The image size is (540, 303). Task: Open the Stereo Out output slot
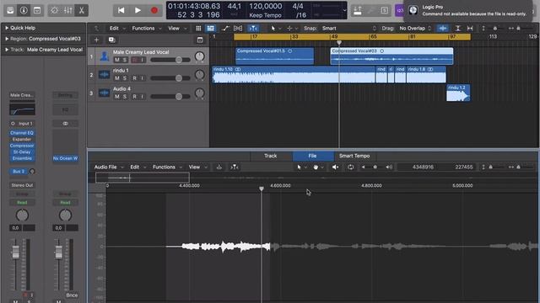pos(22,185)
